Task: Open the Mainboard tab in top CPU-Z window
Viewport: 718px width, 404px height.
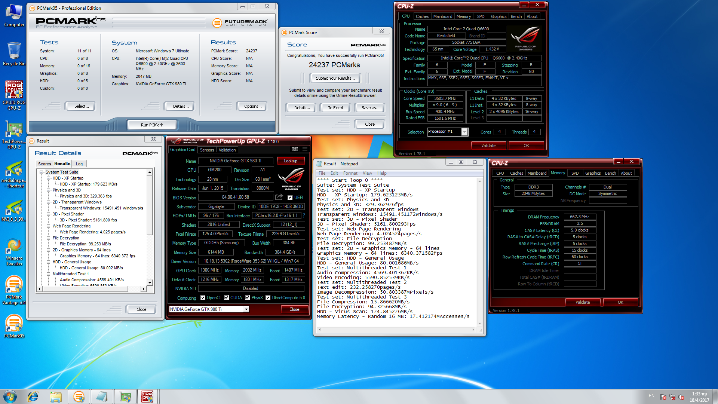Action: point(443,16)
